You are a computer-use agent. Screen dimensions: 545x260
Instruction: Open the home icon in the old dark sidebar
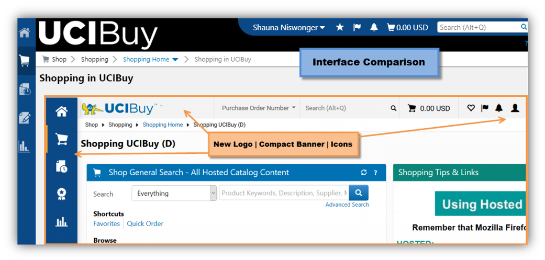[24, 33]
